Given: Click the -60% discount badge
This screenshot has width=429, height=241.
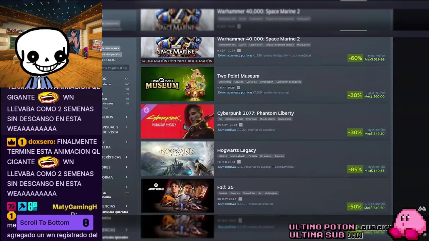Looking at the screenshot, I should [x=355, y=58].
